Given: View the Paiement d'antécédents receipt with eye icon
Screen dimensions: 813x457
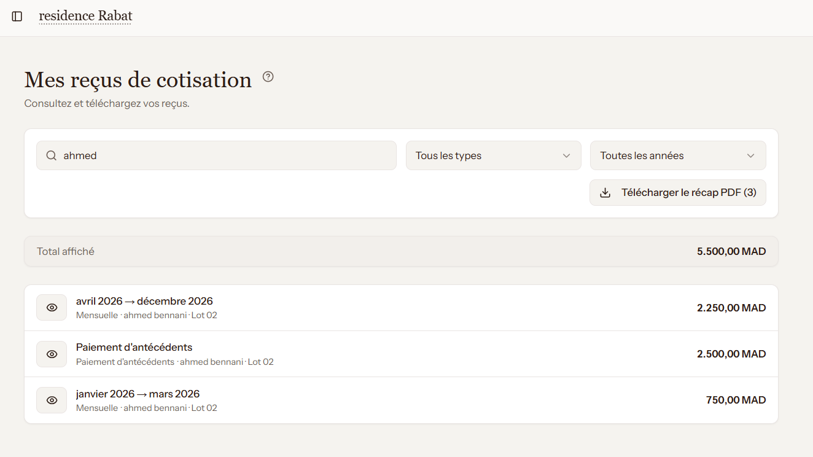Looking at the screenshot, I should click(x=52, y=354).
